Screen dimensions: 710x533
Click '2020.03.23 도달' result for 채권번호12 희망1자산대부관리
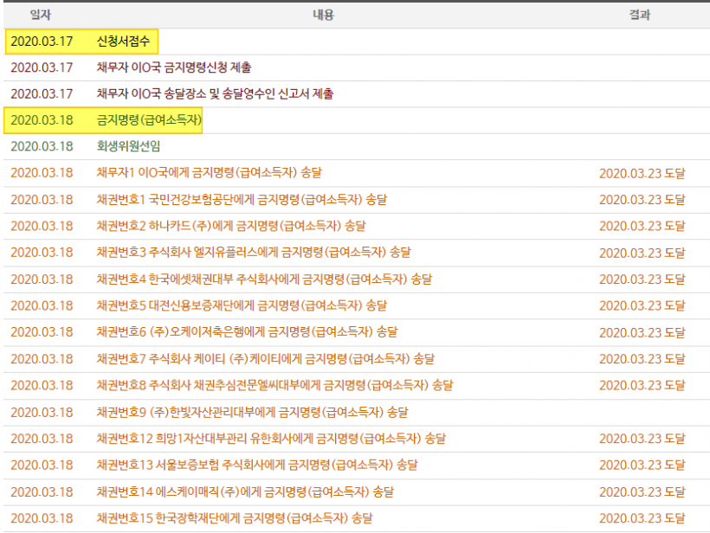642,439
